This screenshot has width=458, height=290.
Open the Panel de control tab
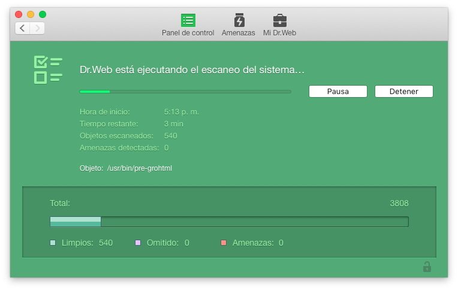(188, 25)
